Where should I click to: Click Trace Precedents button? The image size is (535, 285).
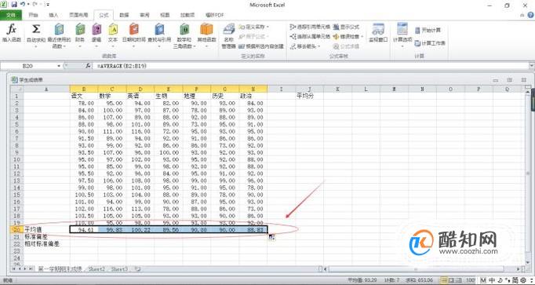[x=310, y=27]
